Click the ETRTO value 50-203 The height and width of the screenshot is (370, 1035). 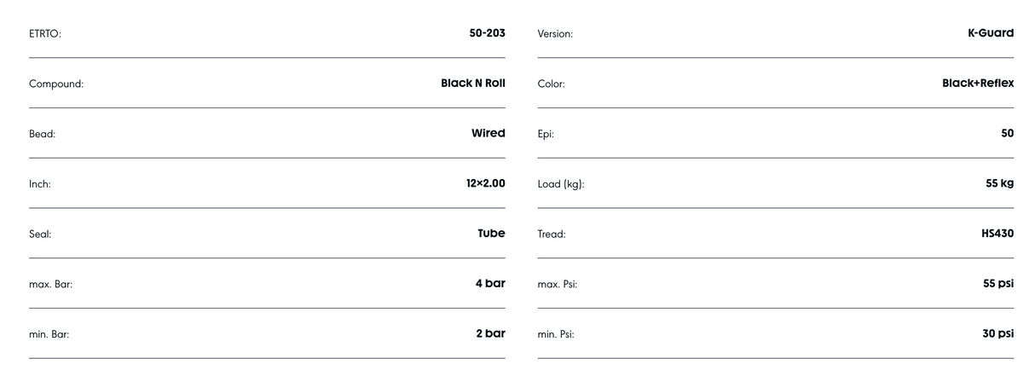tap(487, 33)
